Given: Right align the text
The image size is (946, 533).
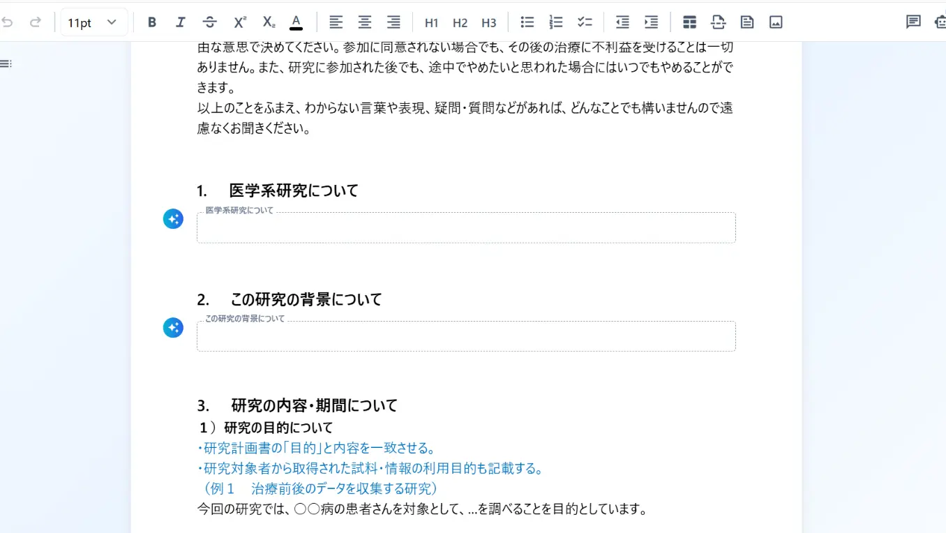Looking at the screenshot, I should click(393, 22).
